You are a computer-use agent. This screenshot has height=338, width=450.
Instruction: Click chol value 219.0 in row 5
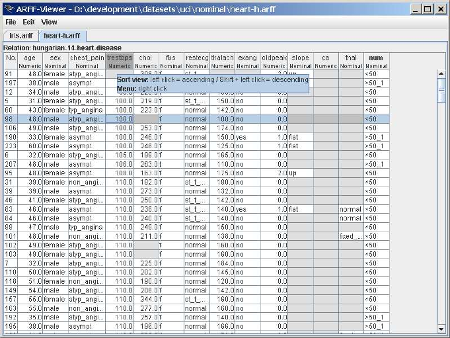click(x=146, y=101)
